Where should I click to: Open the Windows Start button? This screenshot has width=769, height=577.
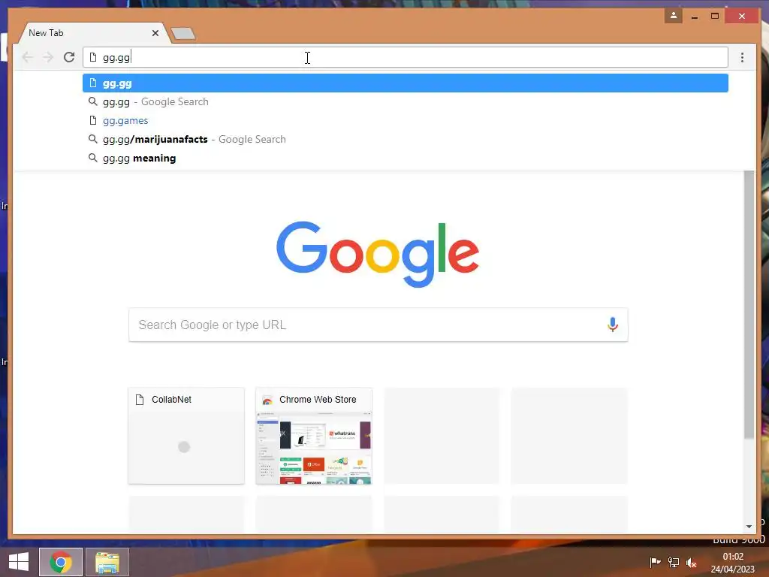(19, 562)
